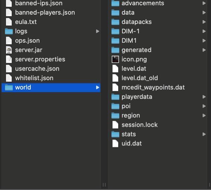
Task: Click the level.dat_old file icon
Action: tap(115, 78)
